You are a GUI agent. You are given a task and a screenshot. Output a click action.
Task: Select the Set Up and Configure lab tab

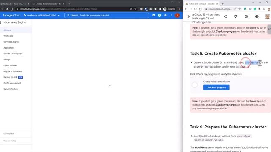202,4
